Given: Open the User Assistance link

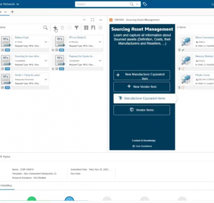Looking at the screenshot, I should (142, 146).
